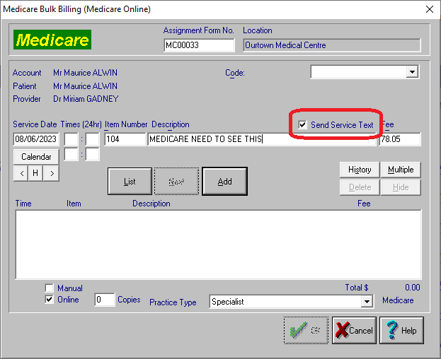Expand the Practice Type dropdown arrow

367,302
